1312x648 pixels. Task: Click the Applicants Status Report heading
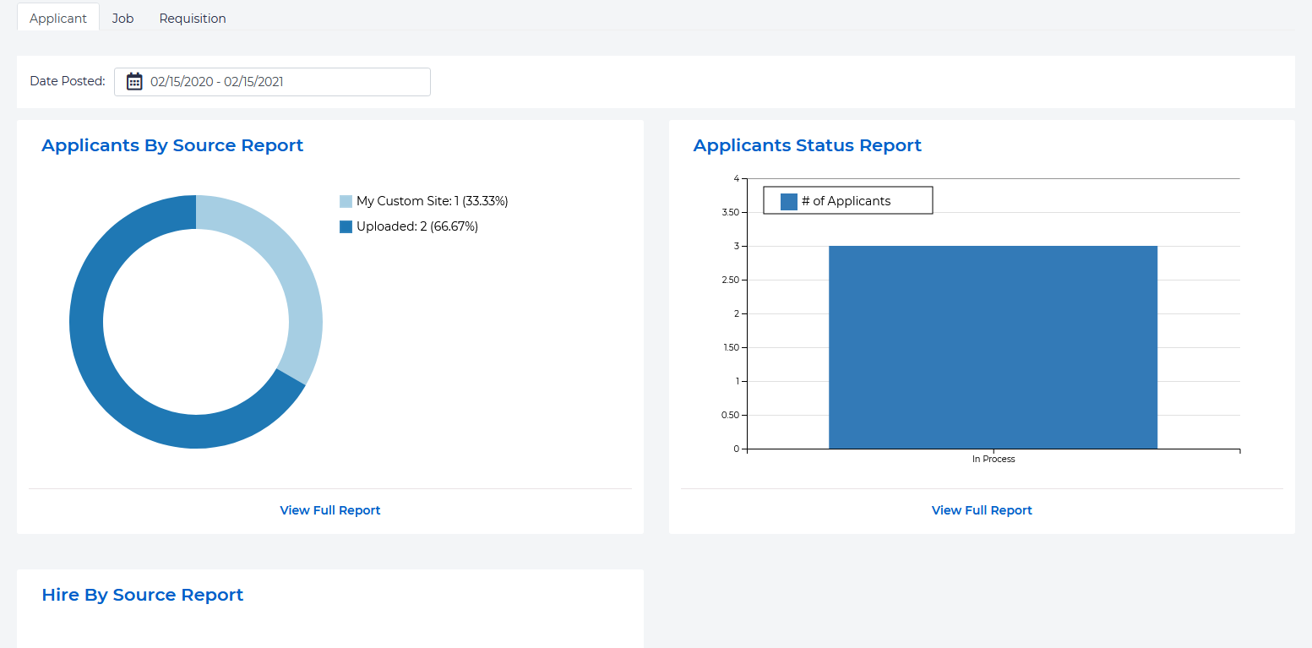(x=807, y=145)
